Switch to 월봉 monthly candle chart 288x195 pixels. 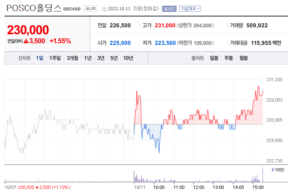click(x=244, y=58)
